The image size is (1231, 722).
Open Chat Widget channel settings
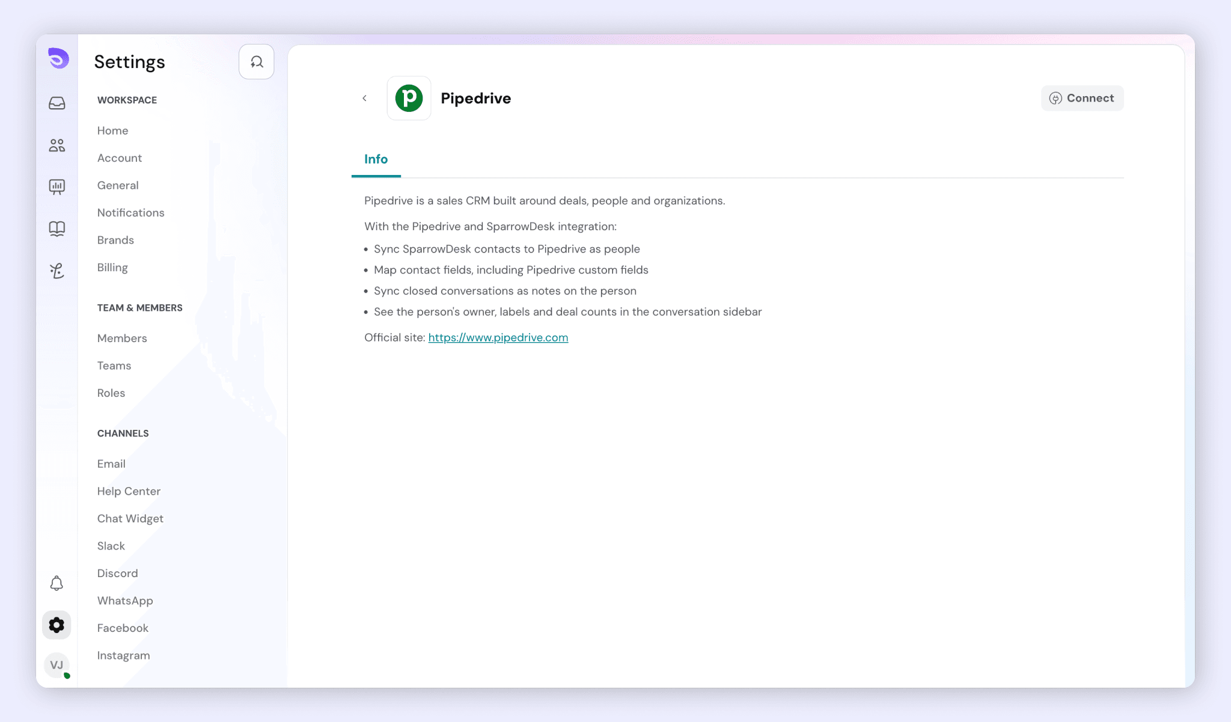coord(130,519)
